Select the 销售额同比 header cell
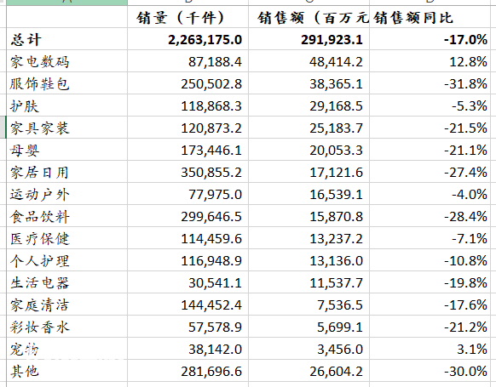Viewport: 496px width, 387px height. (430, 17)
